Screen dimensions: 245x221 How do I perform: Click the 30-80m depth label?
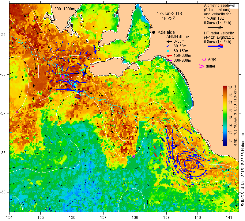click(x=180, y=46)
